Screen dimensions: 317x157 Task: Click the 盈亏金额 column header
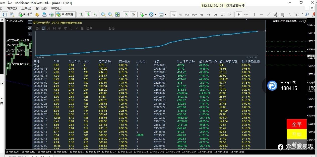tap(105, 62)
